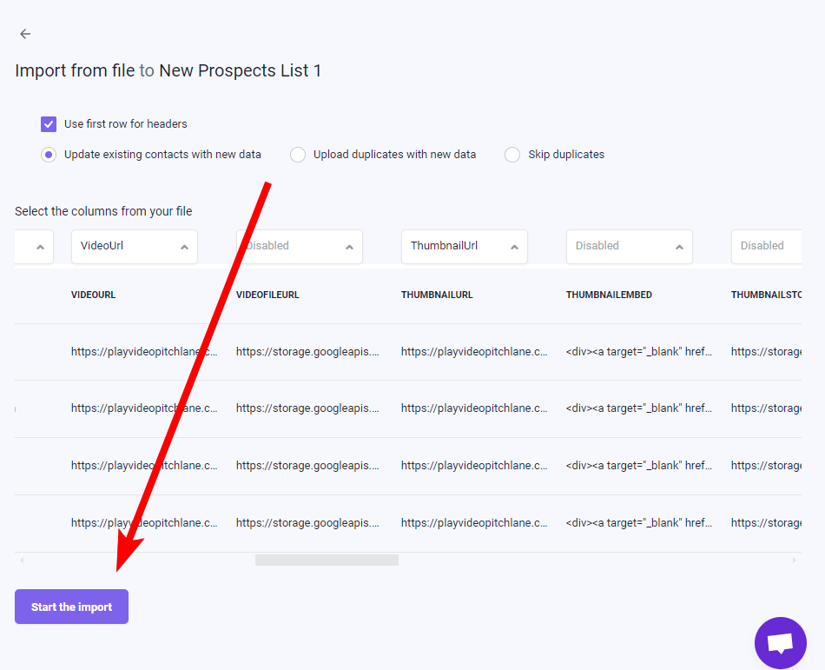Click the back arrow icon
Screen dimensions: 825x670
[25, 34]
